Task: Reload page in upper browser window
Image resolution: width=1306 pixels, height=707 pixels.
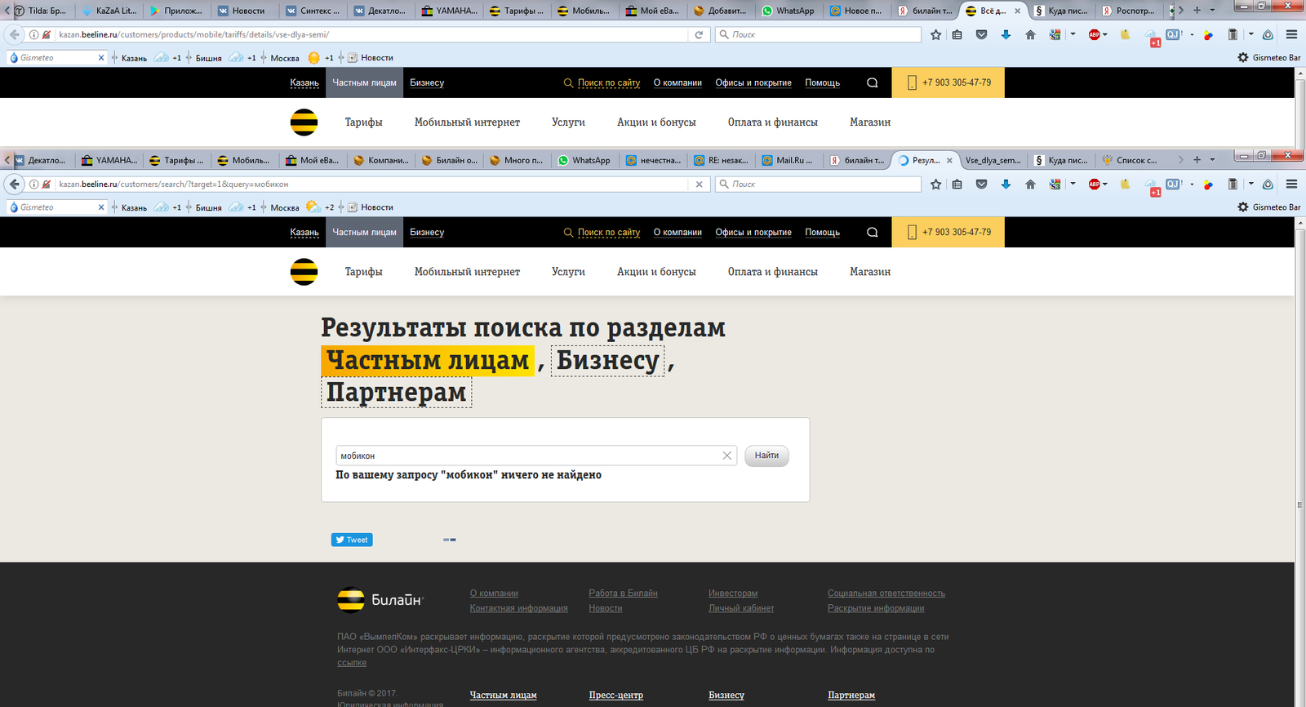Action: coord(699,35)
